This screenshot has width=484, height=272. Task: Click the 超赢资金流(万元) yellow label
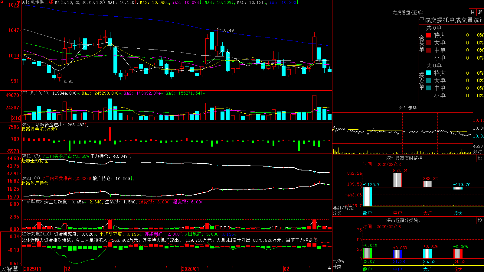click(39, 129)
